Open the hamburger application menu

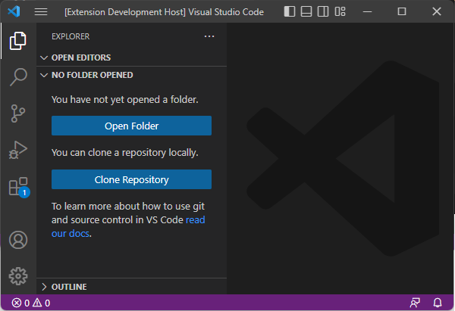[x=41, y=12]
